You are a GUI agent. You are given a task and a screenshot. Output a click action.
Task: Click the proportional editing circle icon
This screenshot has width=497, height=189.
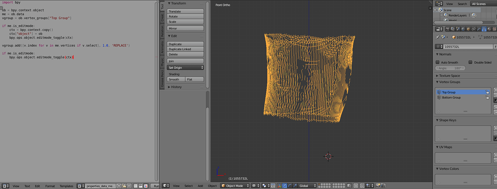355,186
